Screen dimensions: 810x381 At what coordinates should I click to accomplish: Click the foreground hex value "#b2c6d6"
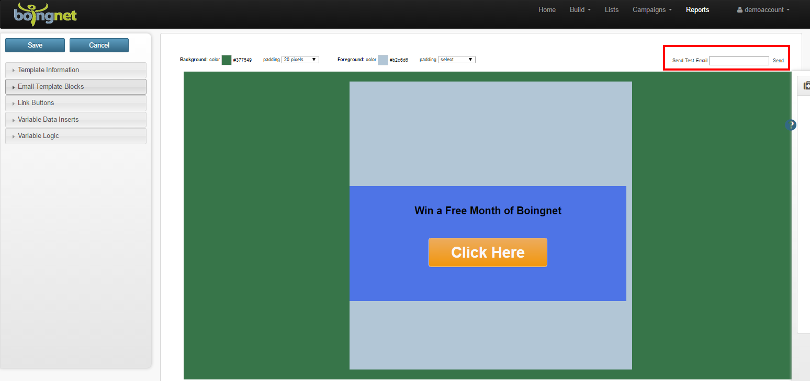(399, 60)
